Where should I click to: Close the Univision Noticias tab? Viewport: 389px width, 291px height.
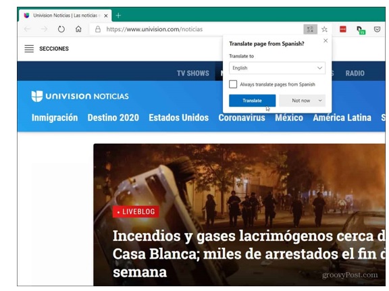106,16
